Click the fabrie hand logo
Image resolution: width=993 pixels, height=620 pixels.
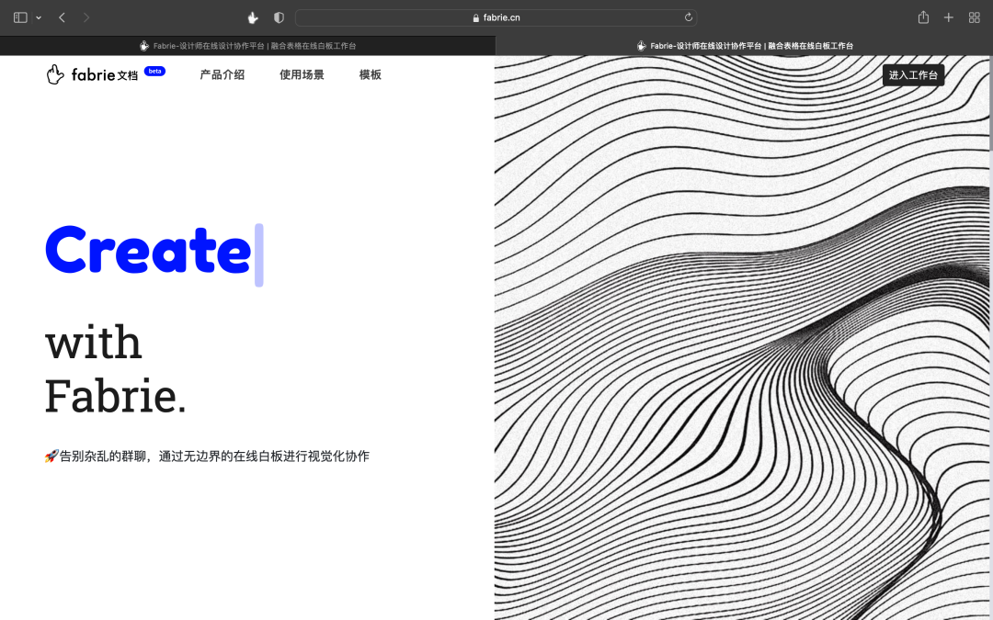coord(55,74)
